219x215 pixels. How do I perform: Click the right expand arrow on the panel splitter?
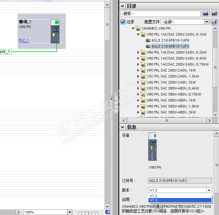pyautogui.click(x=112, y=110)
